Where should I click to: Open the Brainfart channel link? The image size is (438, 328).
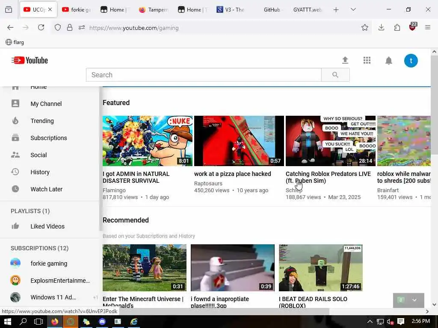(x=388, y=190)
